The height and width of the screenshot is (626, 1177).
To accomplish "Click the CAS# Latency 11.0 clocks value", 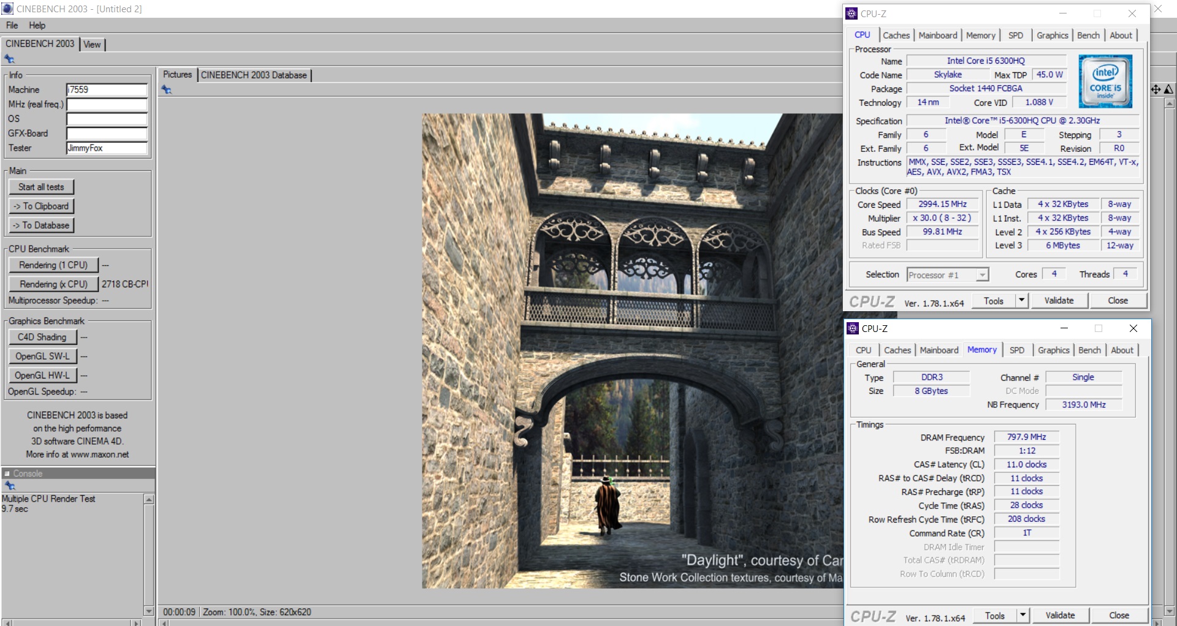I will tap(1026, 464).
